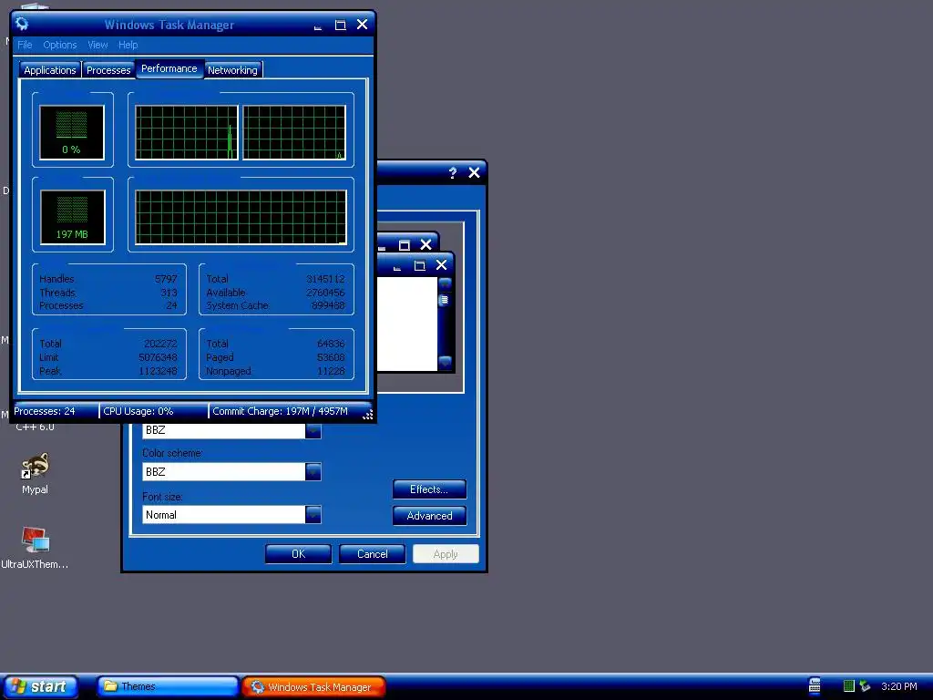Close the Display Properties dialog
The width and height of the screenshot is (933, 700).
474,172
